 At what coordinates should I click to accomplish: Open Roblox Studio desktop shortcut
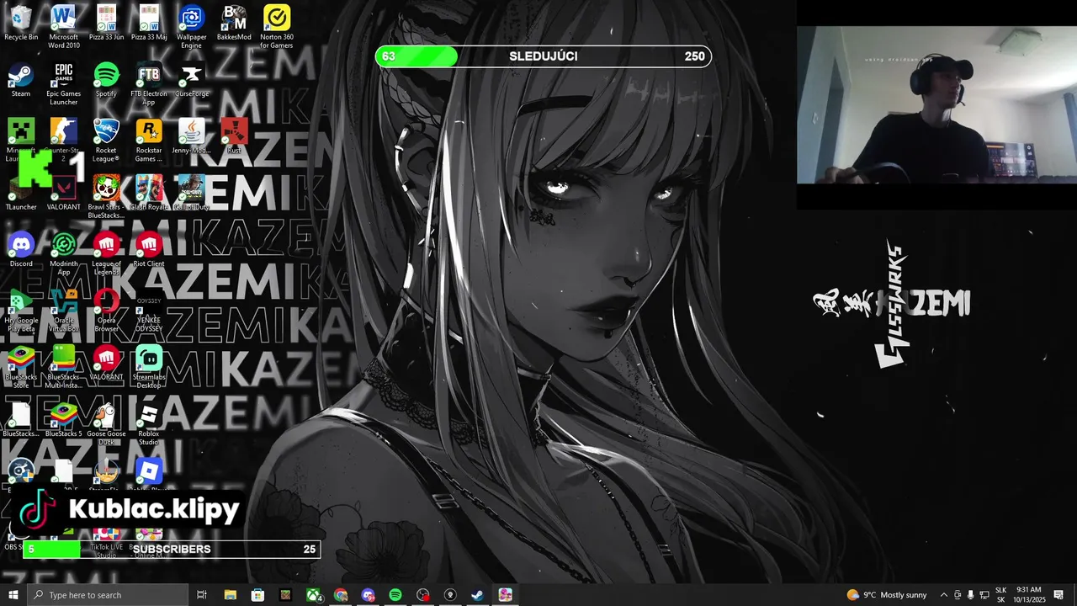[149, 423]
